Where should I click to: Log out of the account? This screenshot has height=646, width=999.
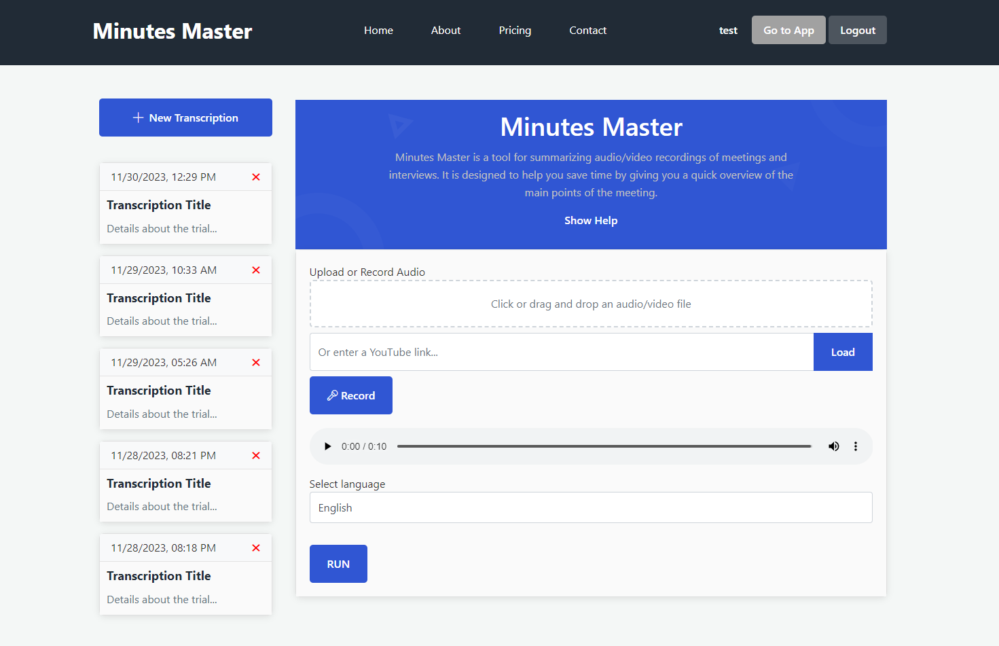pos(858,30)
